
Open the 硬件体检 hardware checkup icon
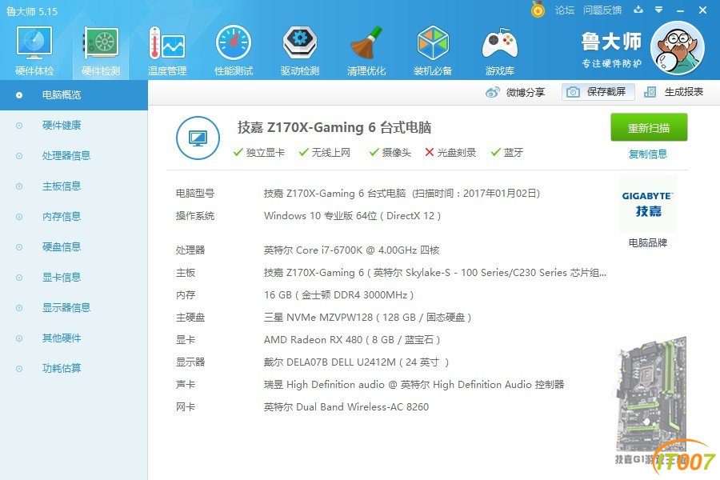click(34, 50)
